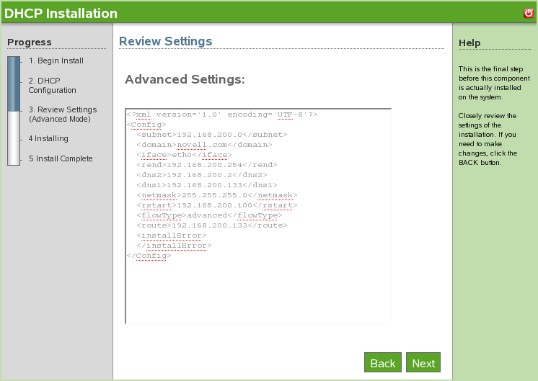Click the flowType advanced XML line

point(209,215)
